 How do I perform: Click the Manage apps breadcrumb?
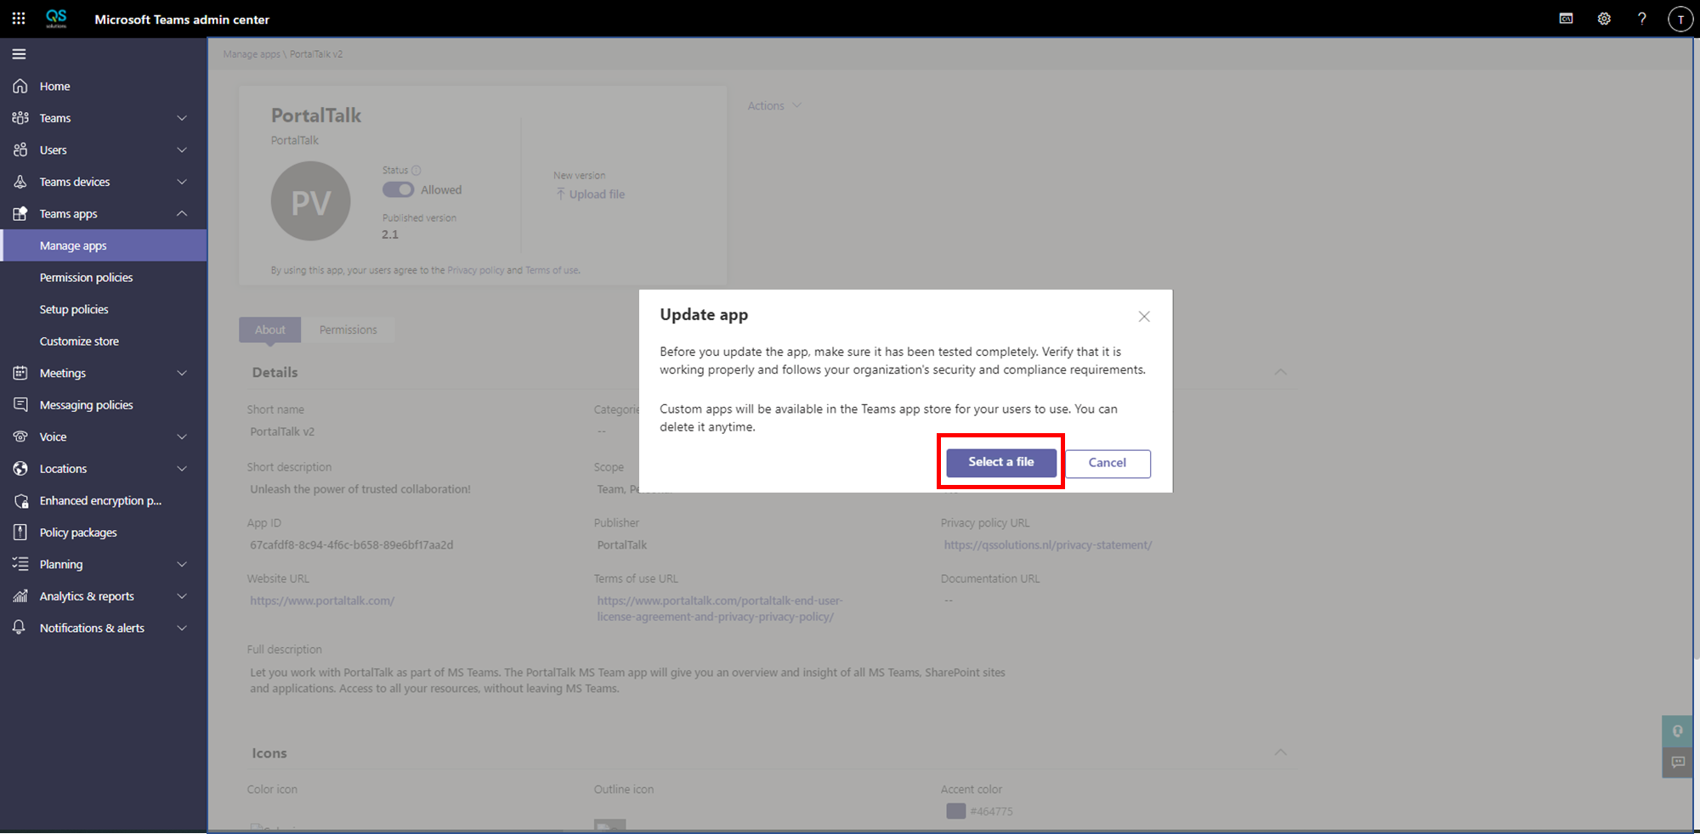pyautogui.click(x=252, y=54)
